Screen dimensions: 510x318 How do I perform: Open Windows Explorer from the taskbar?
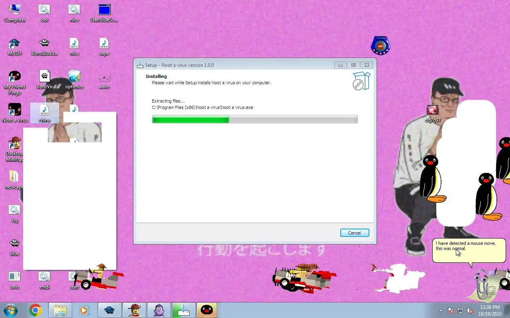(60, 310)
